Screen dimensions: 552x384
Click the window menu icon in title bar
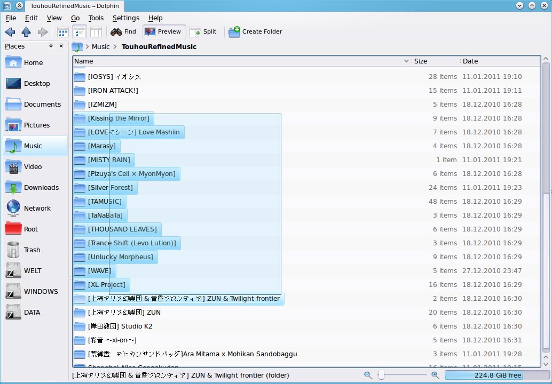(x=7, y=6)
